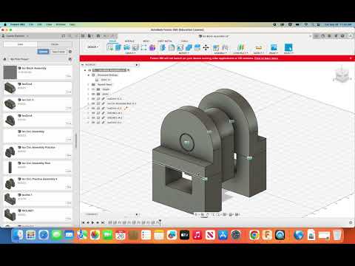Viewport: 355px width, 266px height.
Task: Click the Fillet icon in Modify group
Action: point(172,47)
